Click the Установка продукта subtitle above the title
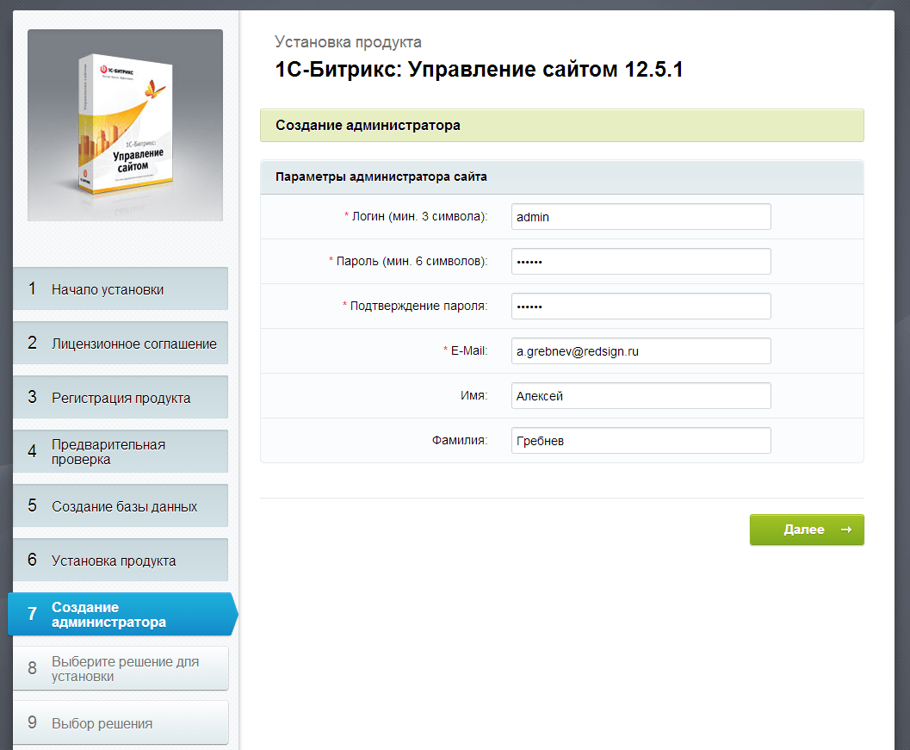Viewport: 910px width, 750px height. [x=348, y=42]
